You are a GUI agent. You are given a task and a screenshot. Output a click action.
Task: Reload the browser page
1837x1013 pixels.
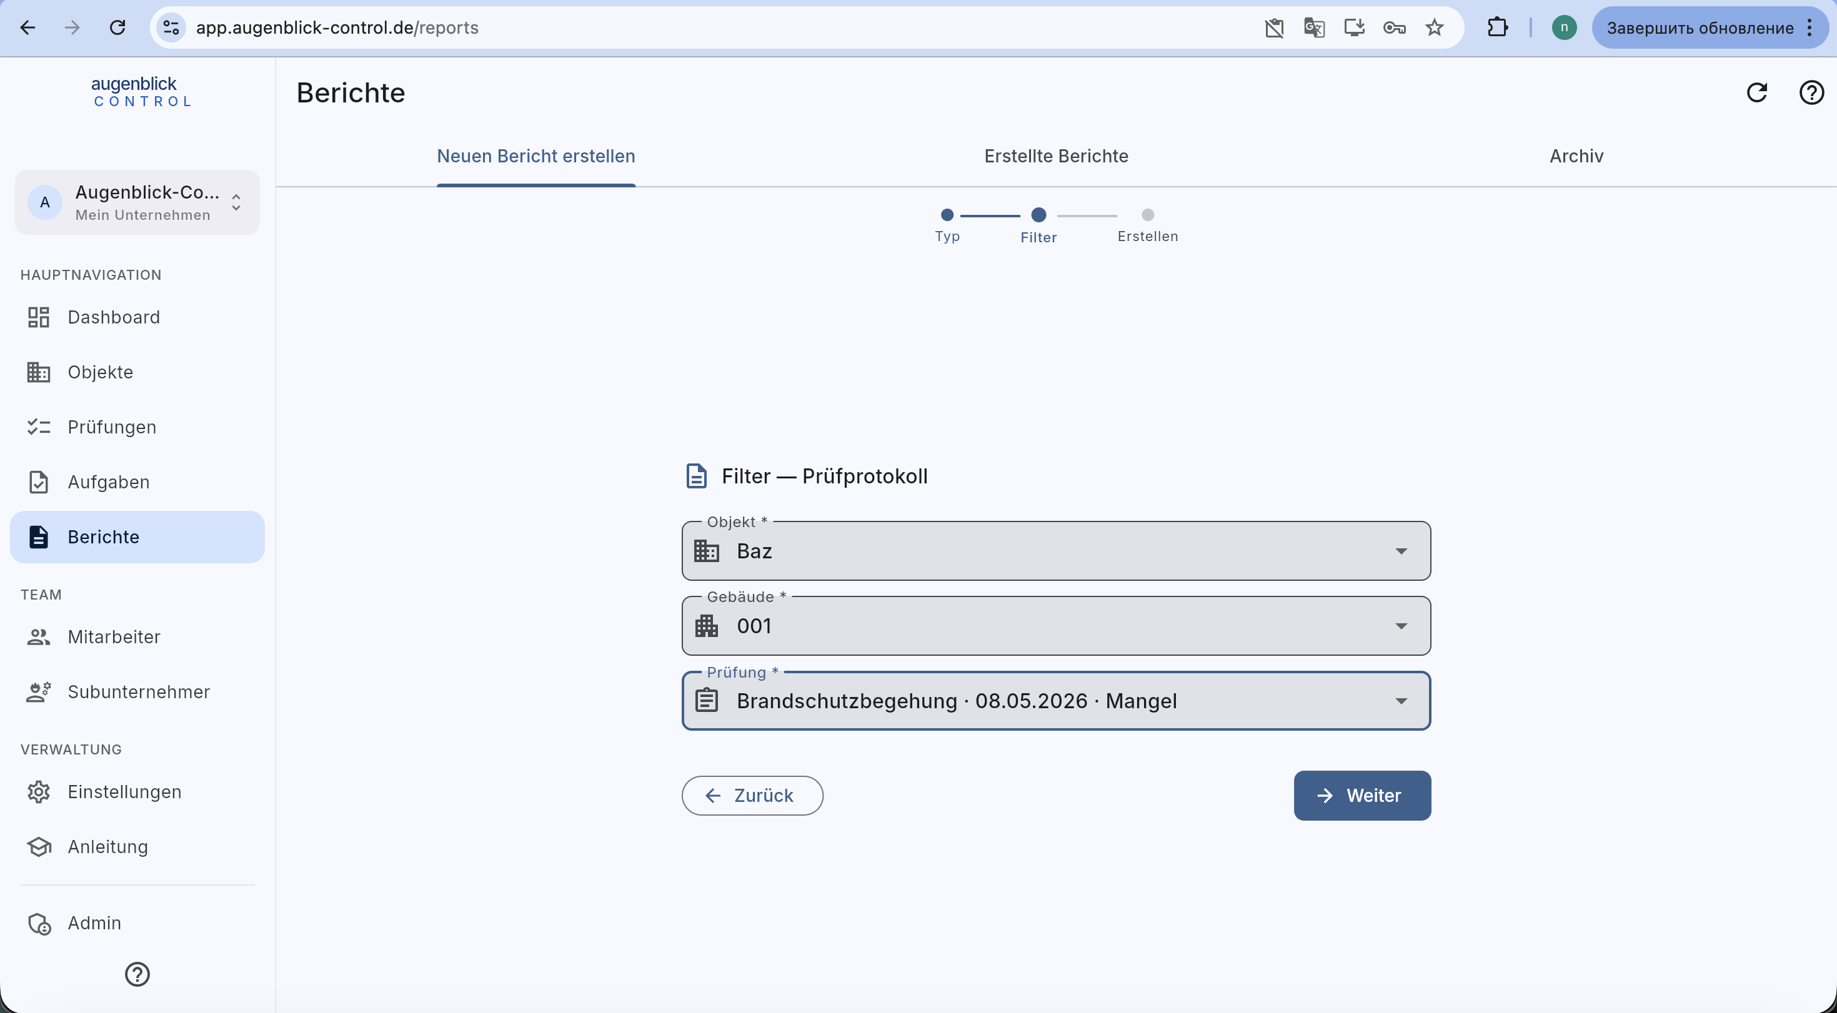click(117, 28)
